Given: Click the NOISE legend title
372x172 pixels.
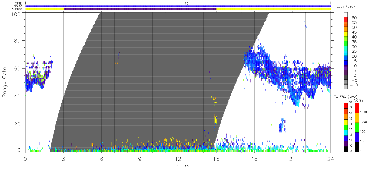Looking at the screenshot, I should [x=358, y=100].
